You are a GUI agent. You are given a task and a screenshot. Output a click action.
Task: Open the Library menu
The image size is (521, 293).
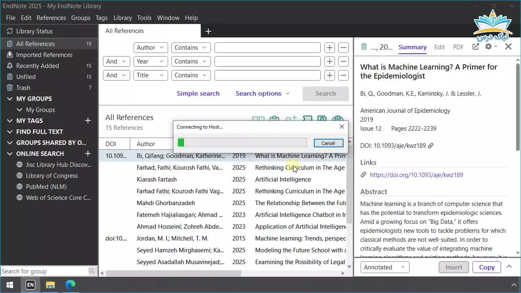point(123,18)
